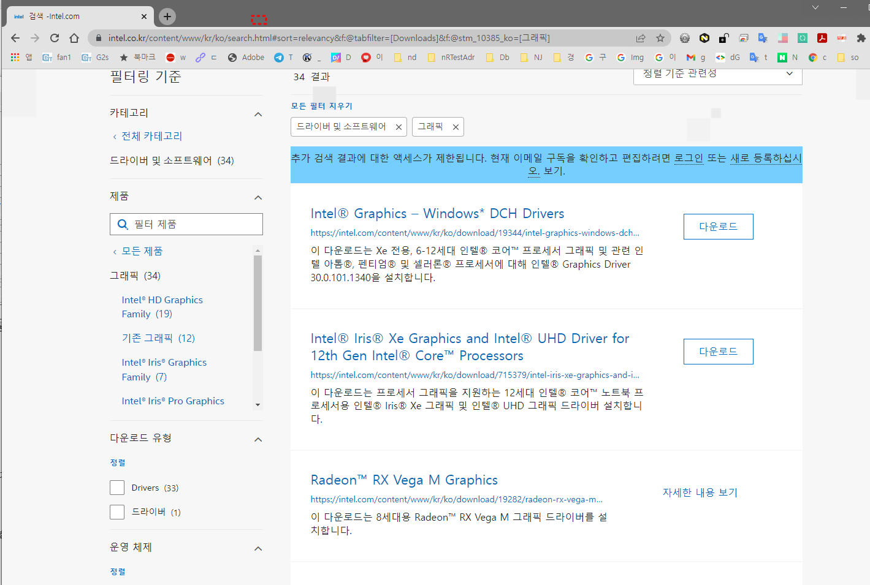
Task: Click scroll down arrow in product list
Action: pyautogui.click(x=258, y=404)
